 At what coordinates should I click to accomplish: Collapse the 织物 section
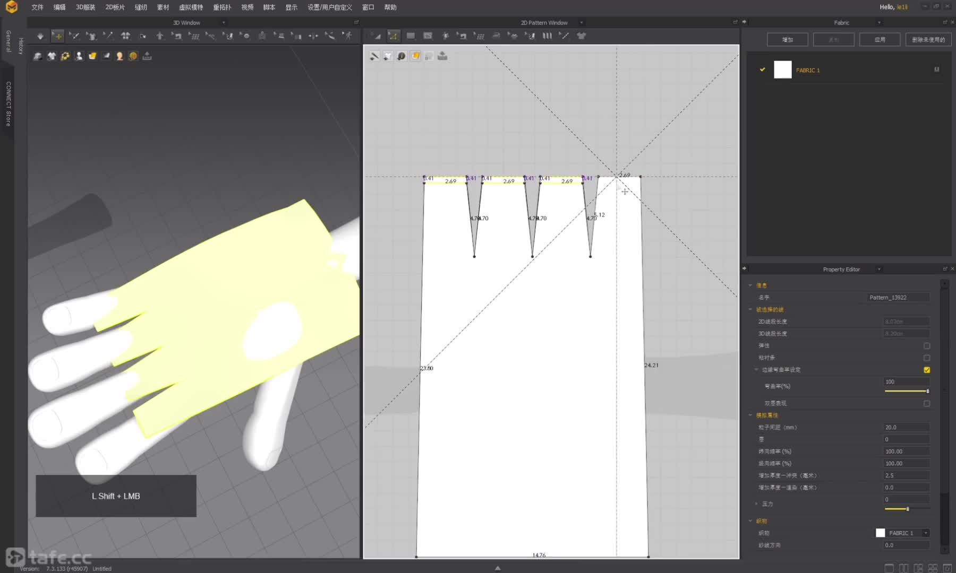click(750, 521)
